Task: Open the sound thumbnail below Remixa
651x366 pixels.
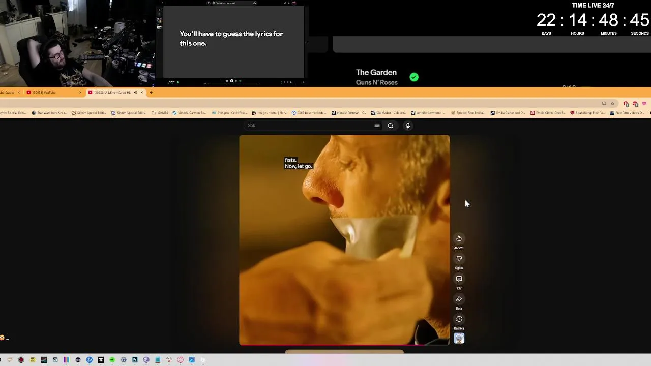Action: click(x=459, y=339)
